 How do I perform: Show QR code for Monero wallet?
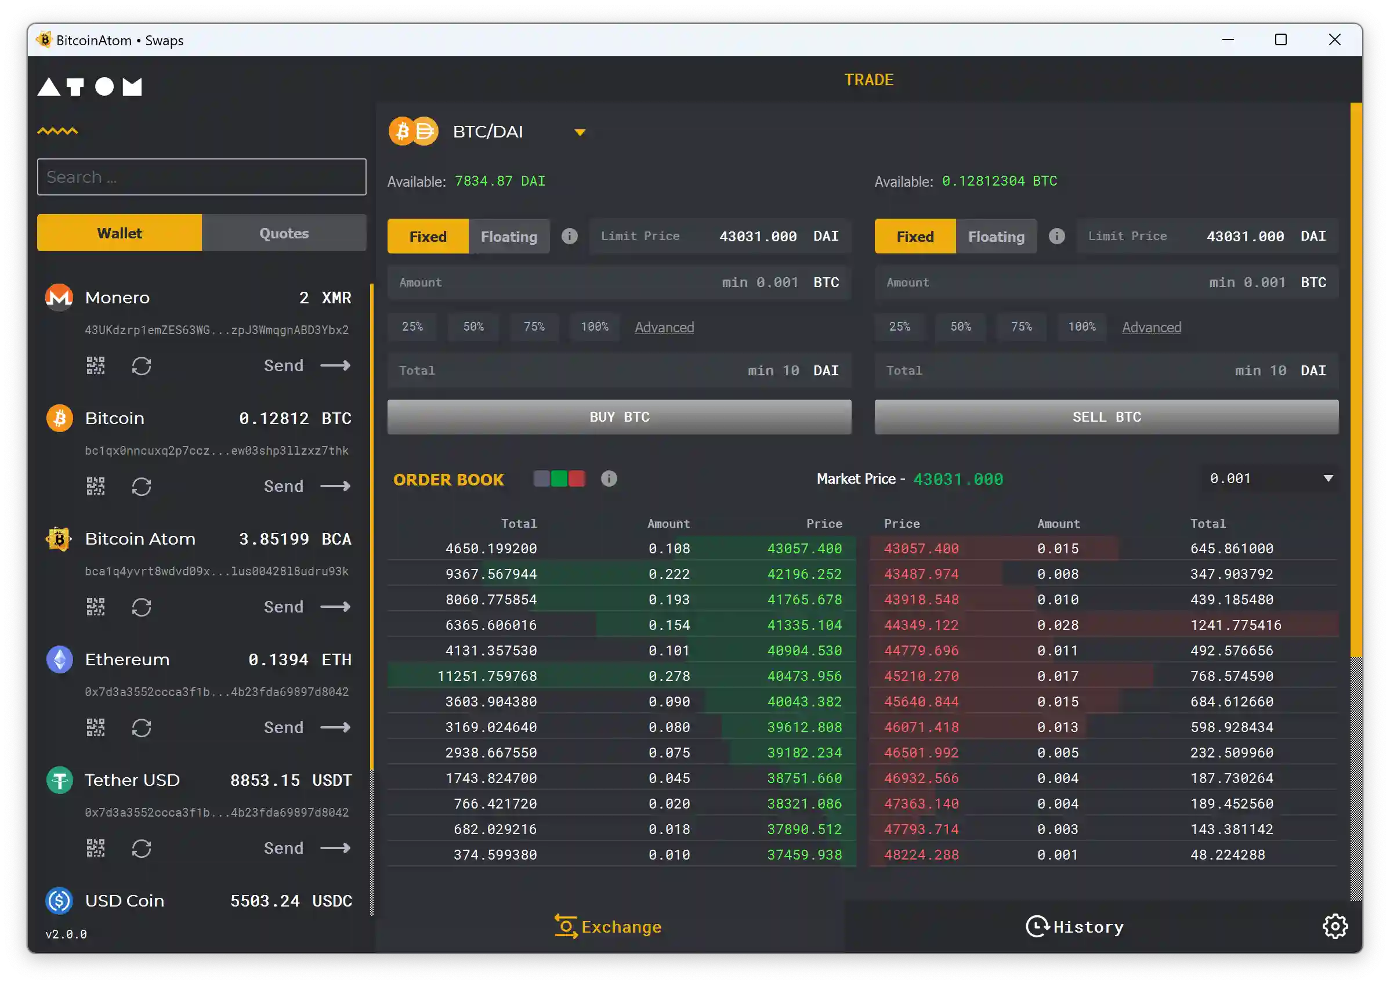tap(95, 365)
